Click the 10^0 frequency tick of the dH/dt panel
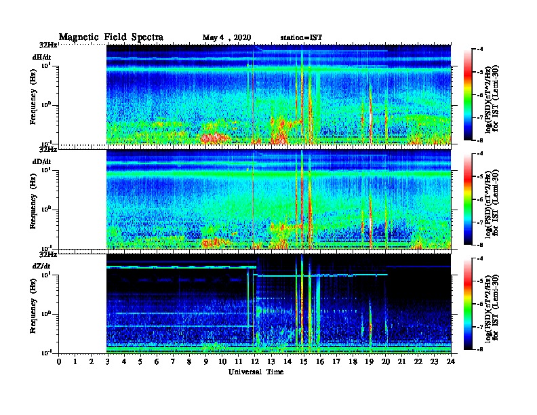 pos(47,105)
